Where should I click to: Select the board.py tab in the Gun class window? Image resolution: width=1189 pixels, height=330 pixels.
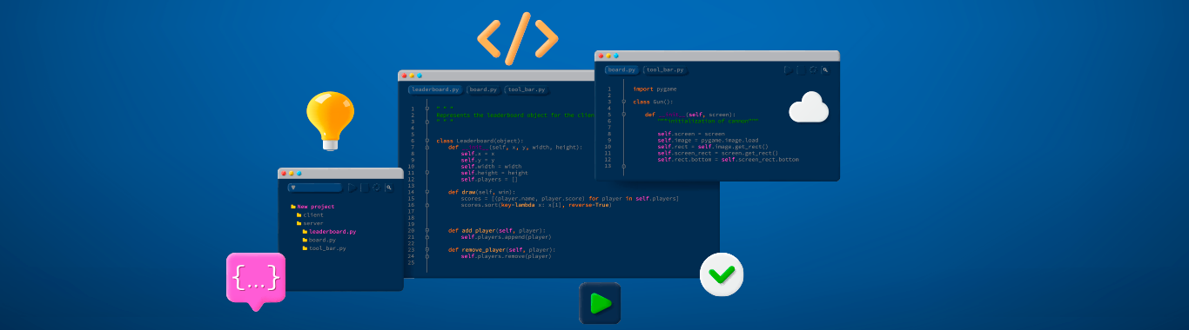coord(621,69)
